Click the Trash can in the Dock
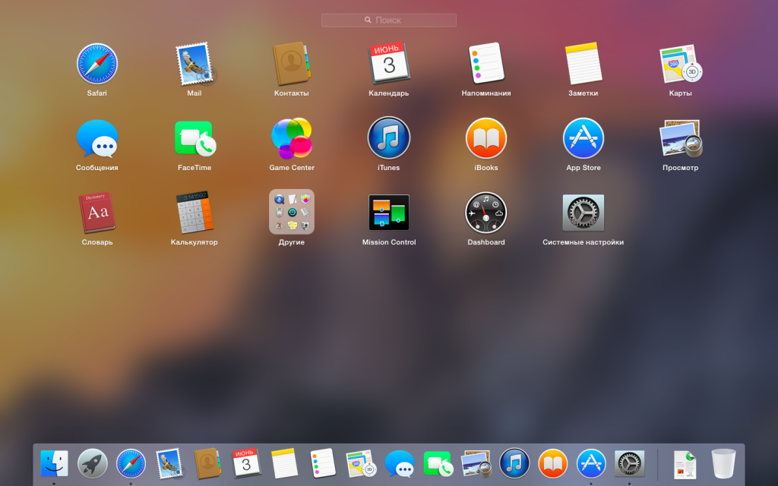Screen dimensions: 778x486 coord(723,464)
